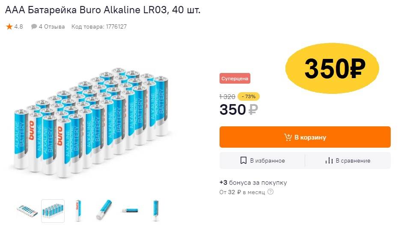The image size is (410, 239).
Task: Click the yellow -73% discount badge
Action: (x=249, y=96)
